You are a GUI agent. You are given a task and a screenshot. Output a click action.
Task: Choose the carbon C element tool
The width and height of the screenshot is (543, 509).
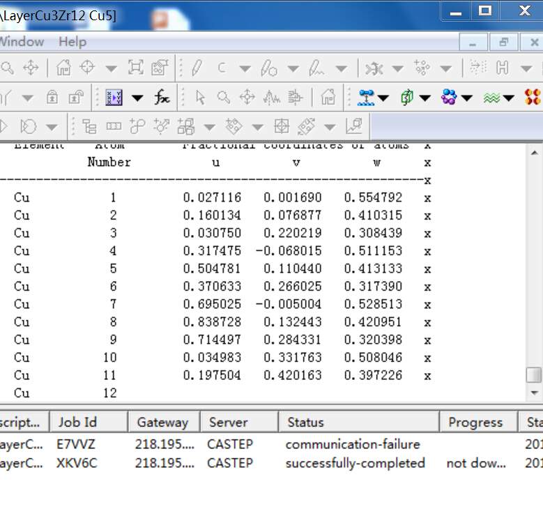click(x=222, y=68)
